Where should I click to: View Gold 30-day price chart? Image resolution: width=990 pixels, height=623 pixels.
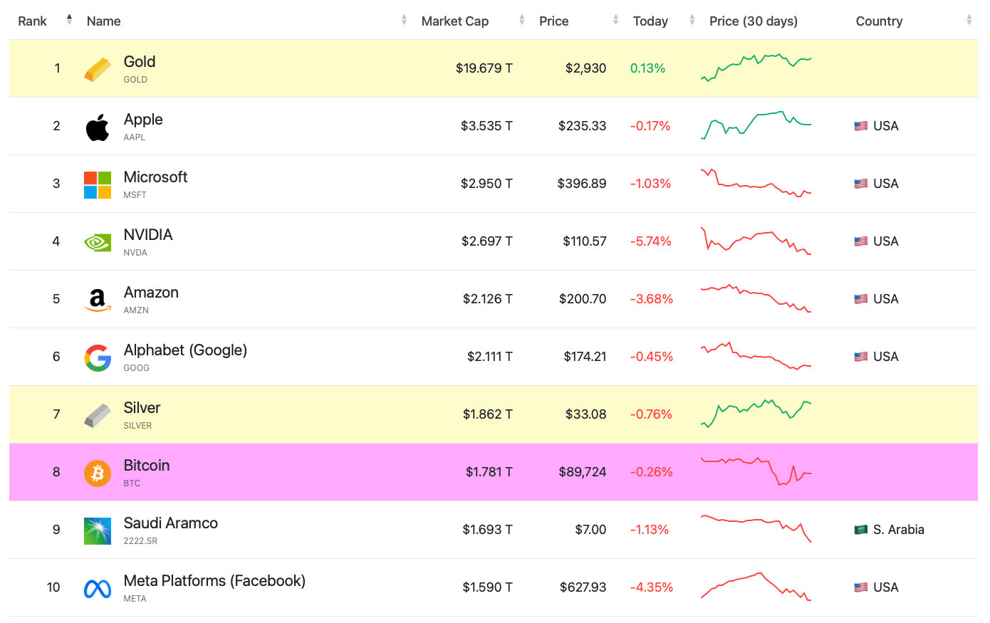point(756,68)
